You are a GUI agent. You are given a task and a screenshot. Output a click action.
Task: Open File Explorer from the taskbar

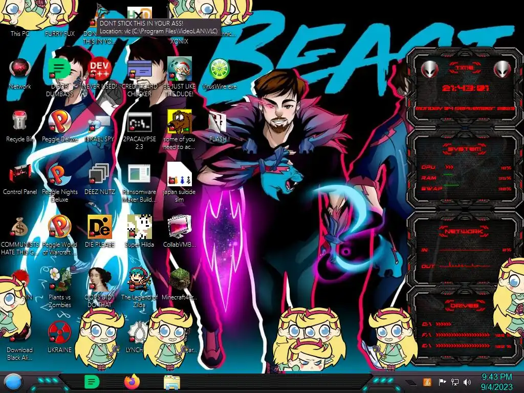pos(172,382)
